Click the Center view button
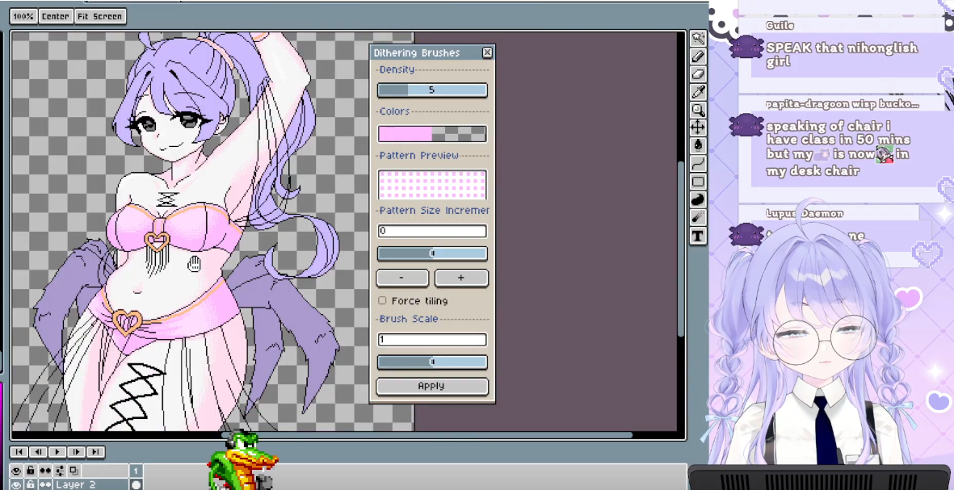 point(56,16)
